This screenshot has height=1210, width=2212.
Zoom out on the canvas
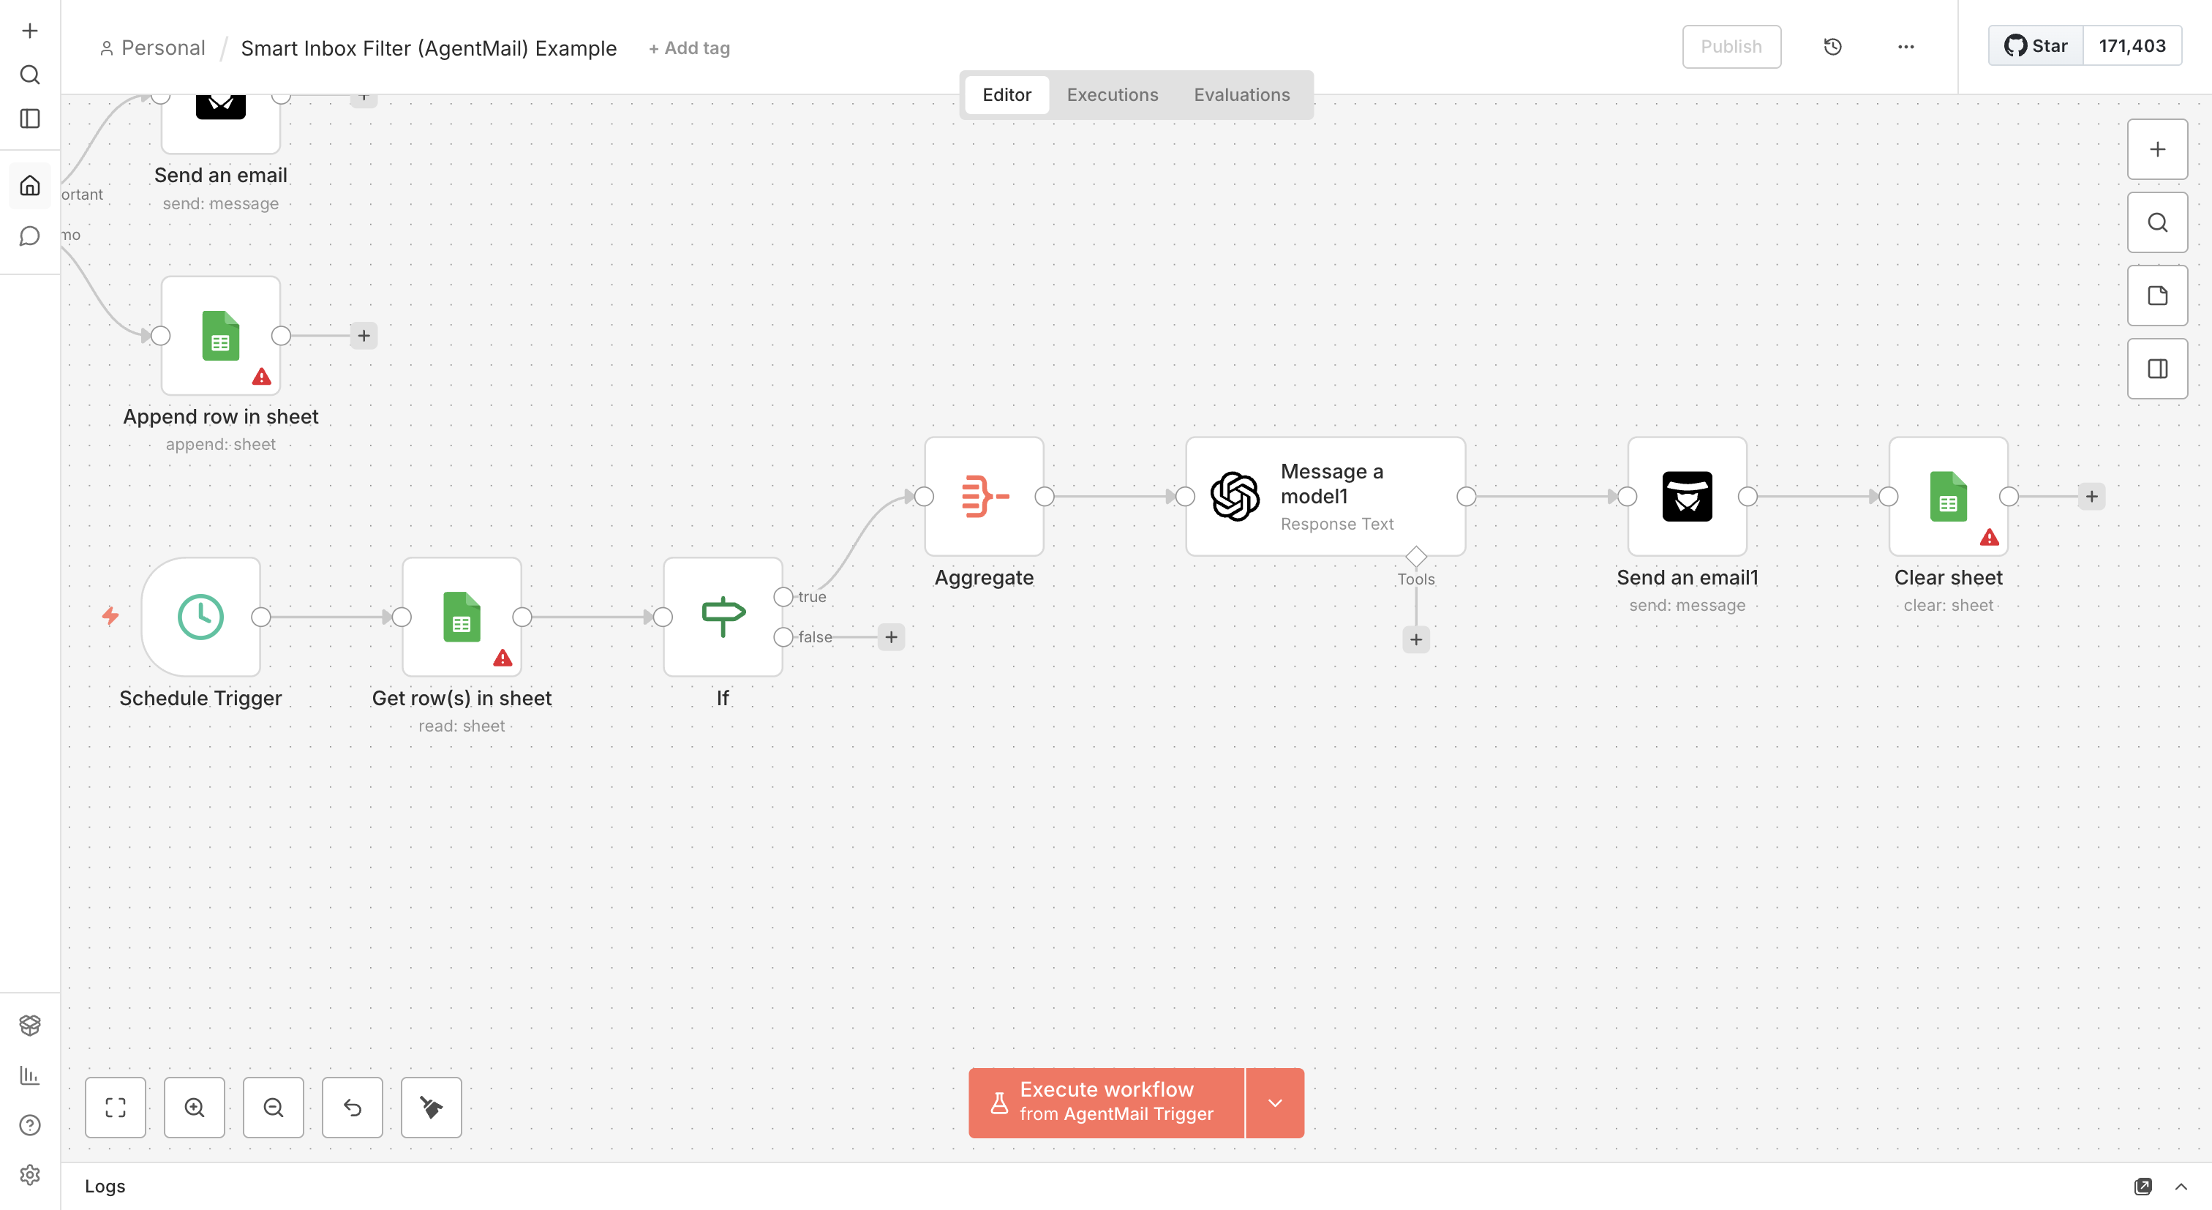tap(273, 1107)
